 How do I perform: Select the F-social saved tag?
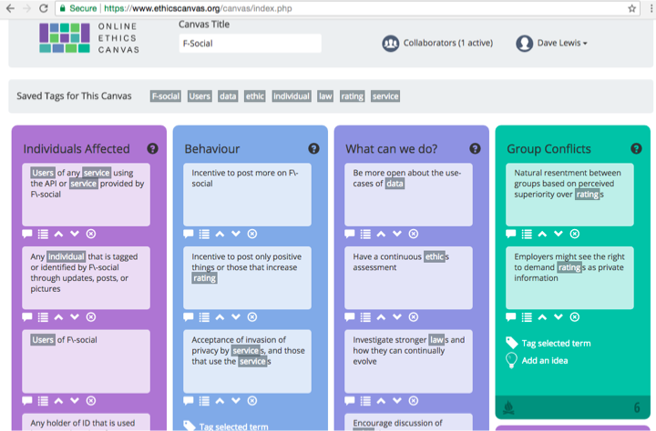click(166, 96)
